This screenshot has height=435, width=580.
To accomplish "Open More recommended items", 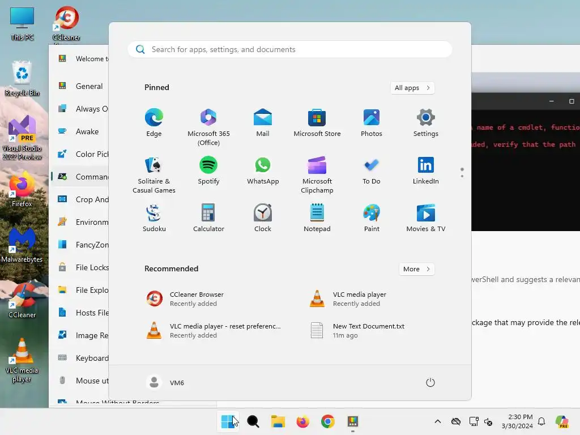I will (416, 269).
